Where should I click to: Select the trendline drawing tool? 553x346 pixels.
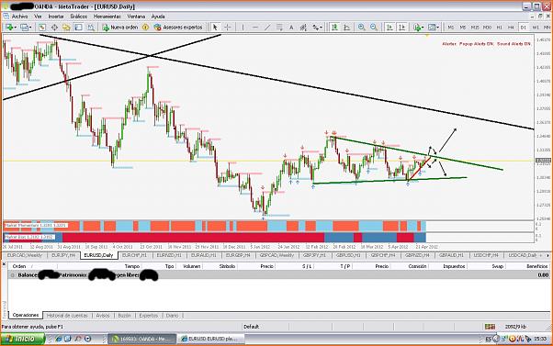tap(267, 28)
